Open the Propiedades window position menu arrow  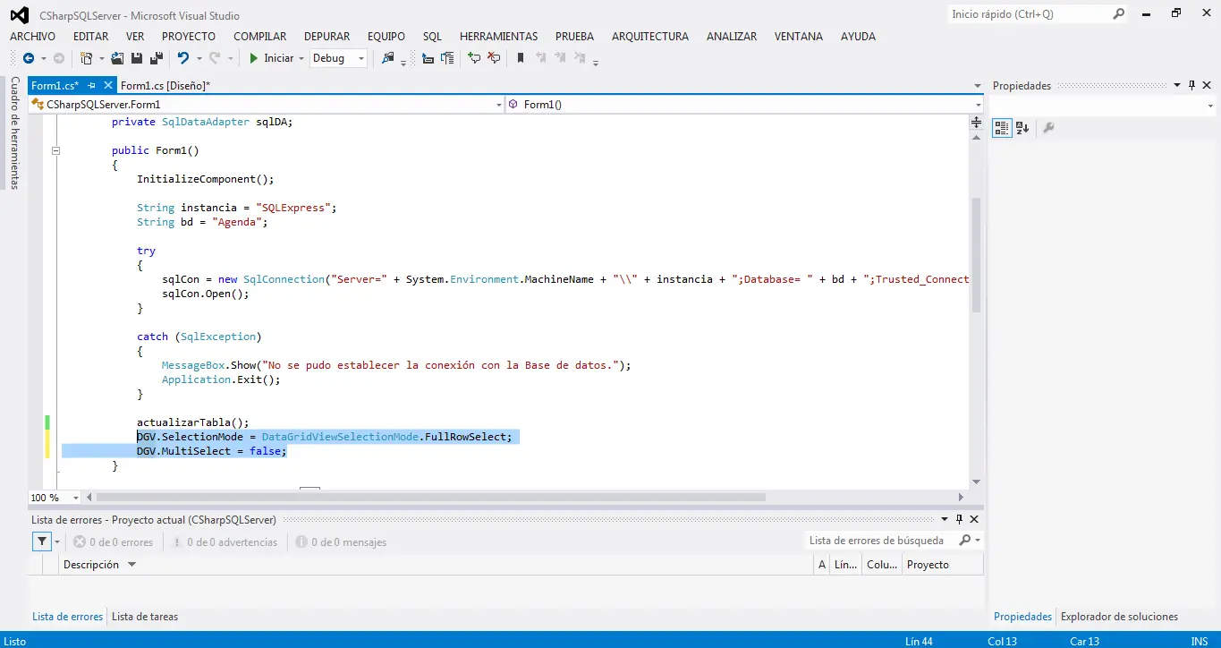1177,86
